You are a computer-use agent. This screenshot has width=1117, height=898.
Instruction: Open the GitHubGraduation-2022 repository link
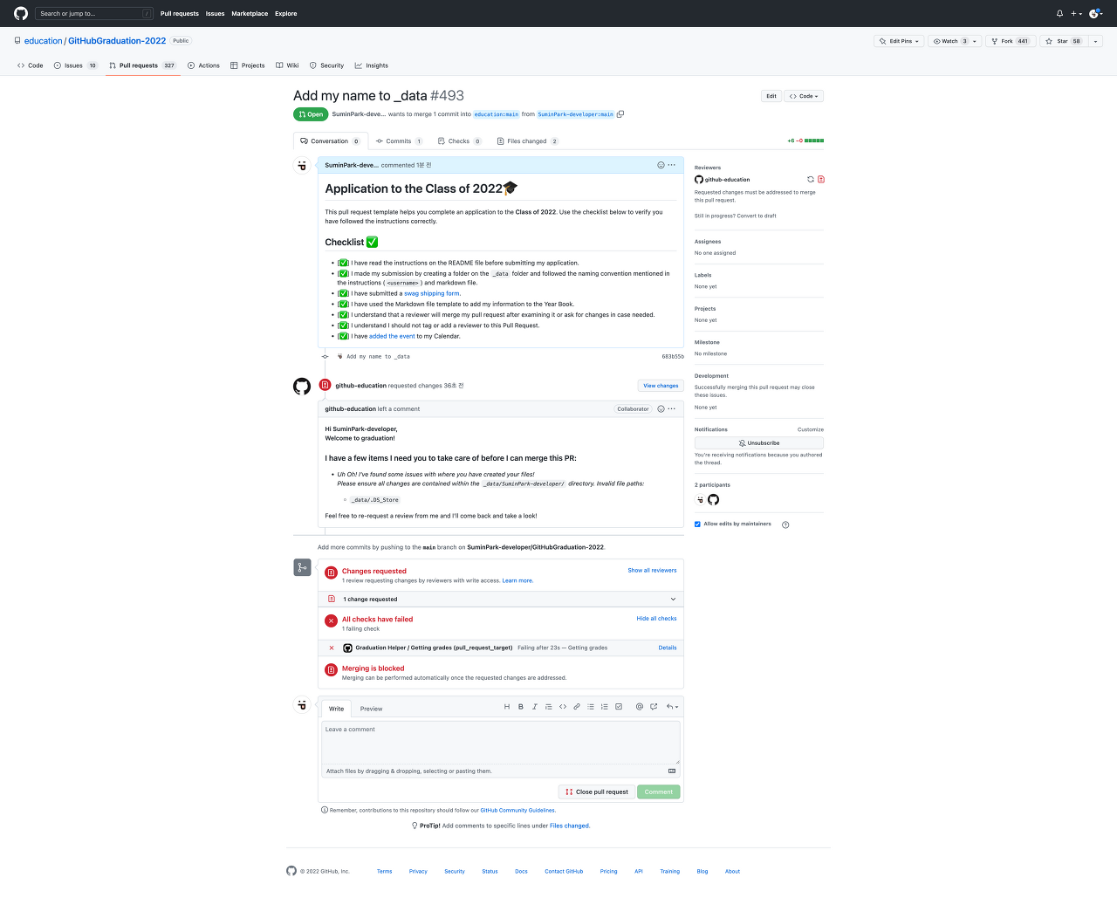click(x=117, y=41)
